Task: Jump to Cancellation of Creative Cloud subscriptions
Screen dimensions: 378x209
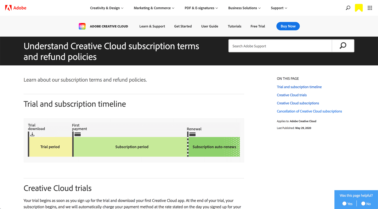Action: (x=309, y=111)
